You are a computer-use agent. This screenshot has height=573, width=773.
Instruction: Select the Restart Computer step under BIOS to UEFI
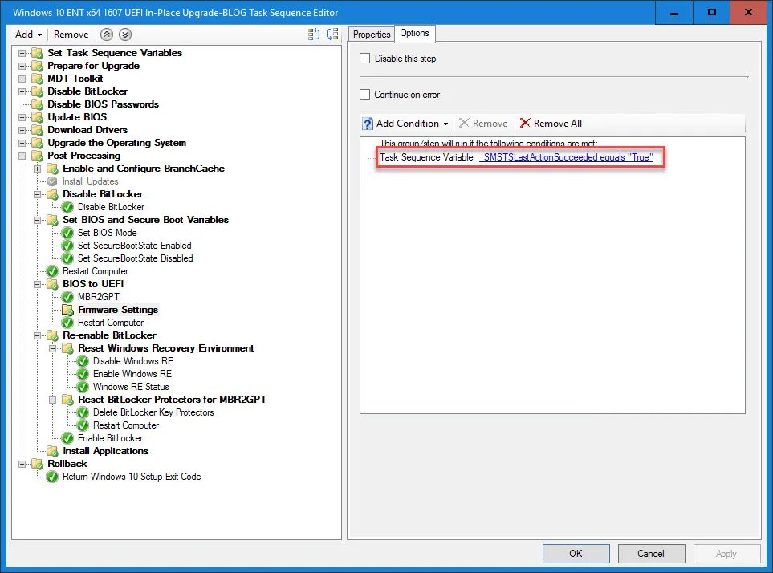pyautogui.click(x=111, y=323)
